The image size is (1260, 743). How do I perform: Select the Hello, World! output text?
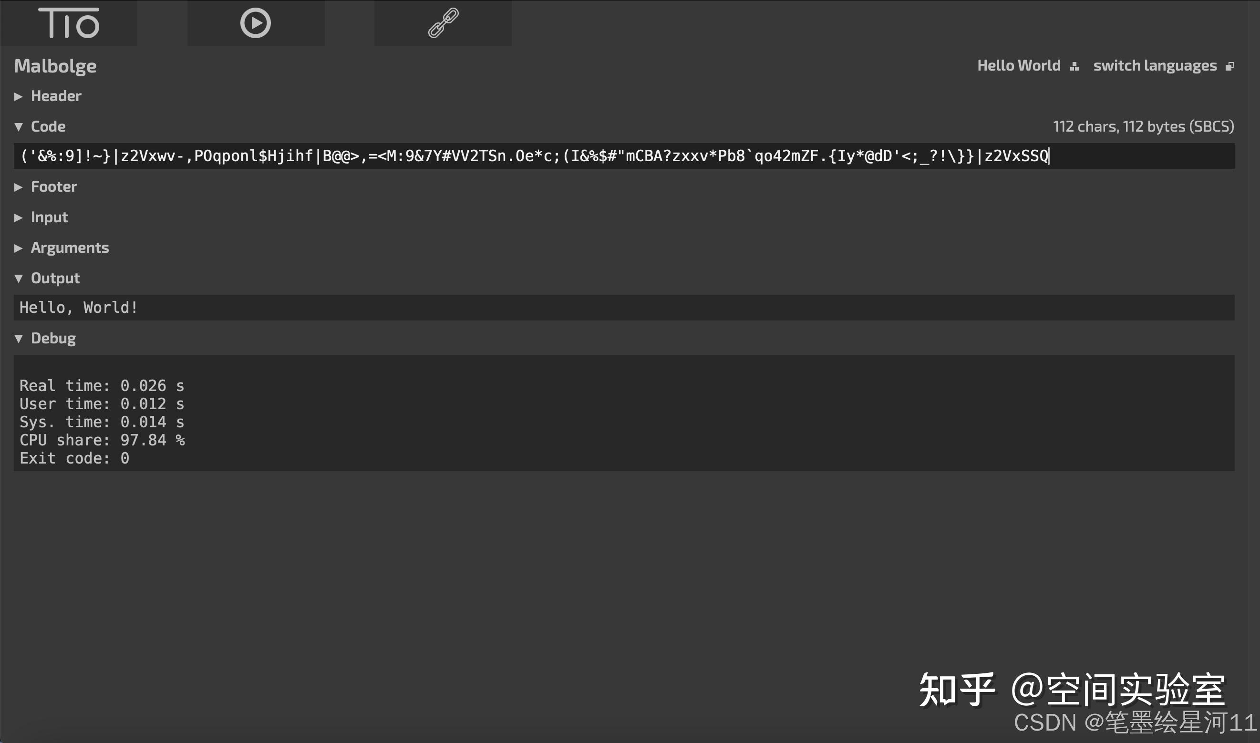(x=78, y=307)
